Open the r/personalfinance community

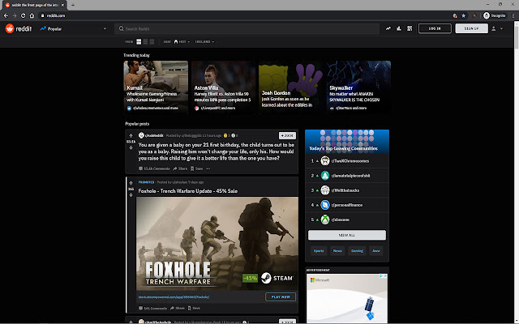coord(347,205)
